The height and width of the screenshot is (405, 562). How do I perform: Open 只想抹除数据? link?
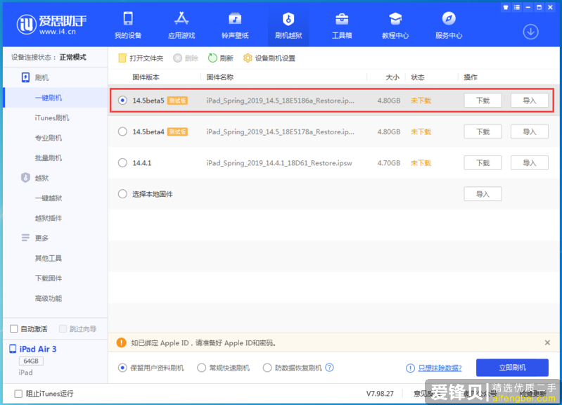(440, 368)
